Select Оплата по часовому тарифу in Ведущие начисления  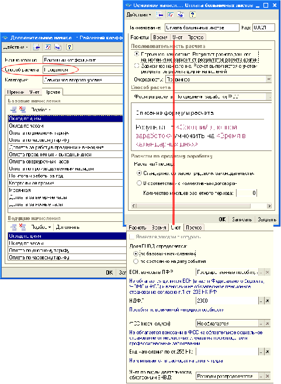[67, 258]
